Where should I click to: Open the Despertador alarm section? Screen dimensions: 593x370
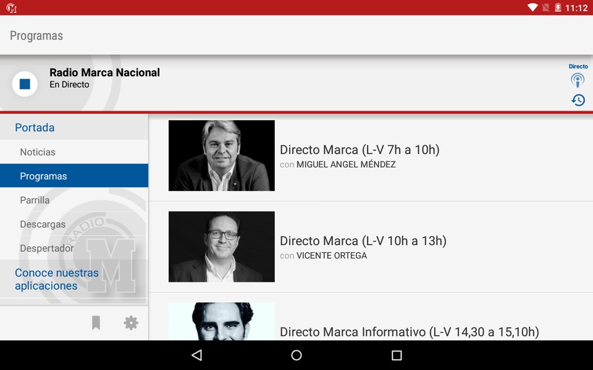74,248
